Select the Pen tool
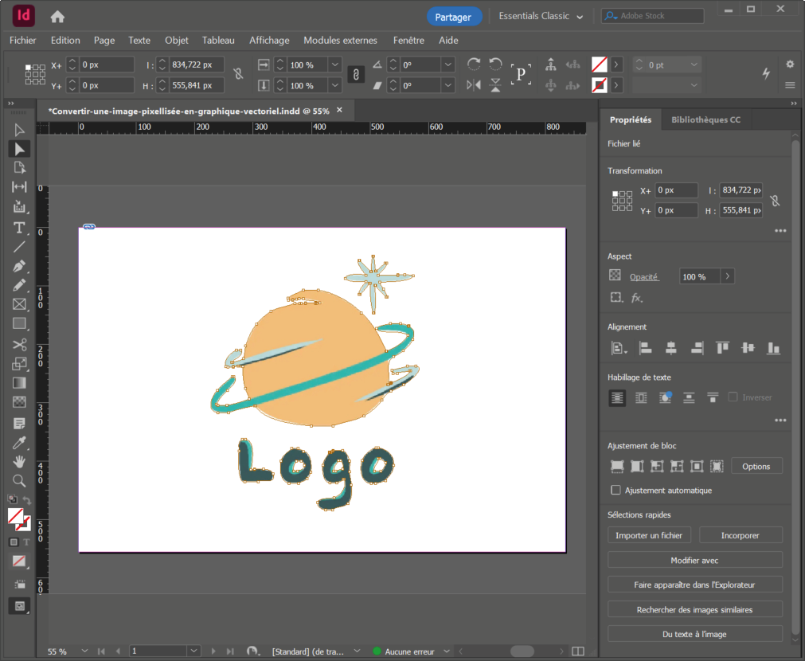 (19, 266)
